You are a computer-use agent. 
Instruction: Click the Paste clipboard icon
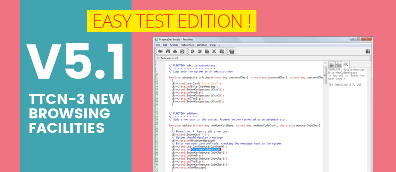(221, 51)
